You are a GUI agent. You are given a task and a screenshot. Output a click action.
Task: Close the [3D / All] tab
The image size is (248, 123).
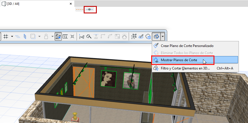(71, 4)
